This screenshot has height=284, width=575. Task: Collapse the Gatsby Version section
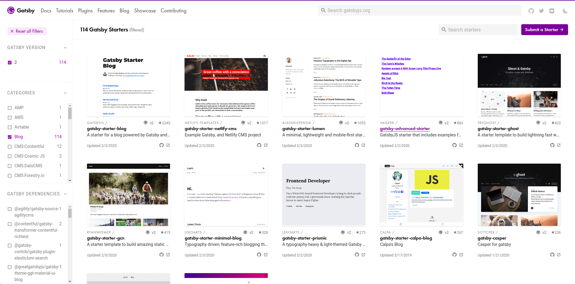(65, 47)
